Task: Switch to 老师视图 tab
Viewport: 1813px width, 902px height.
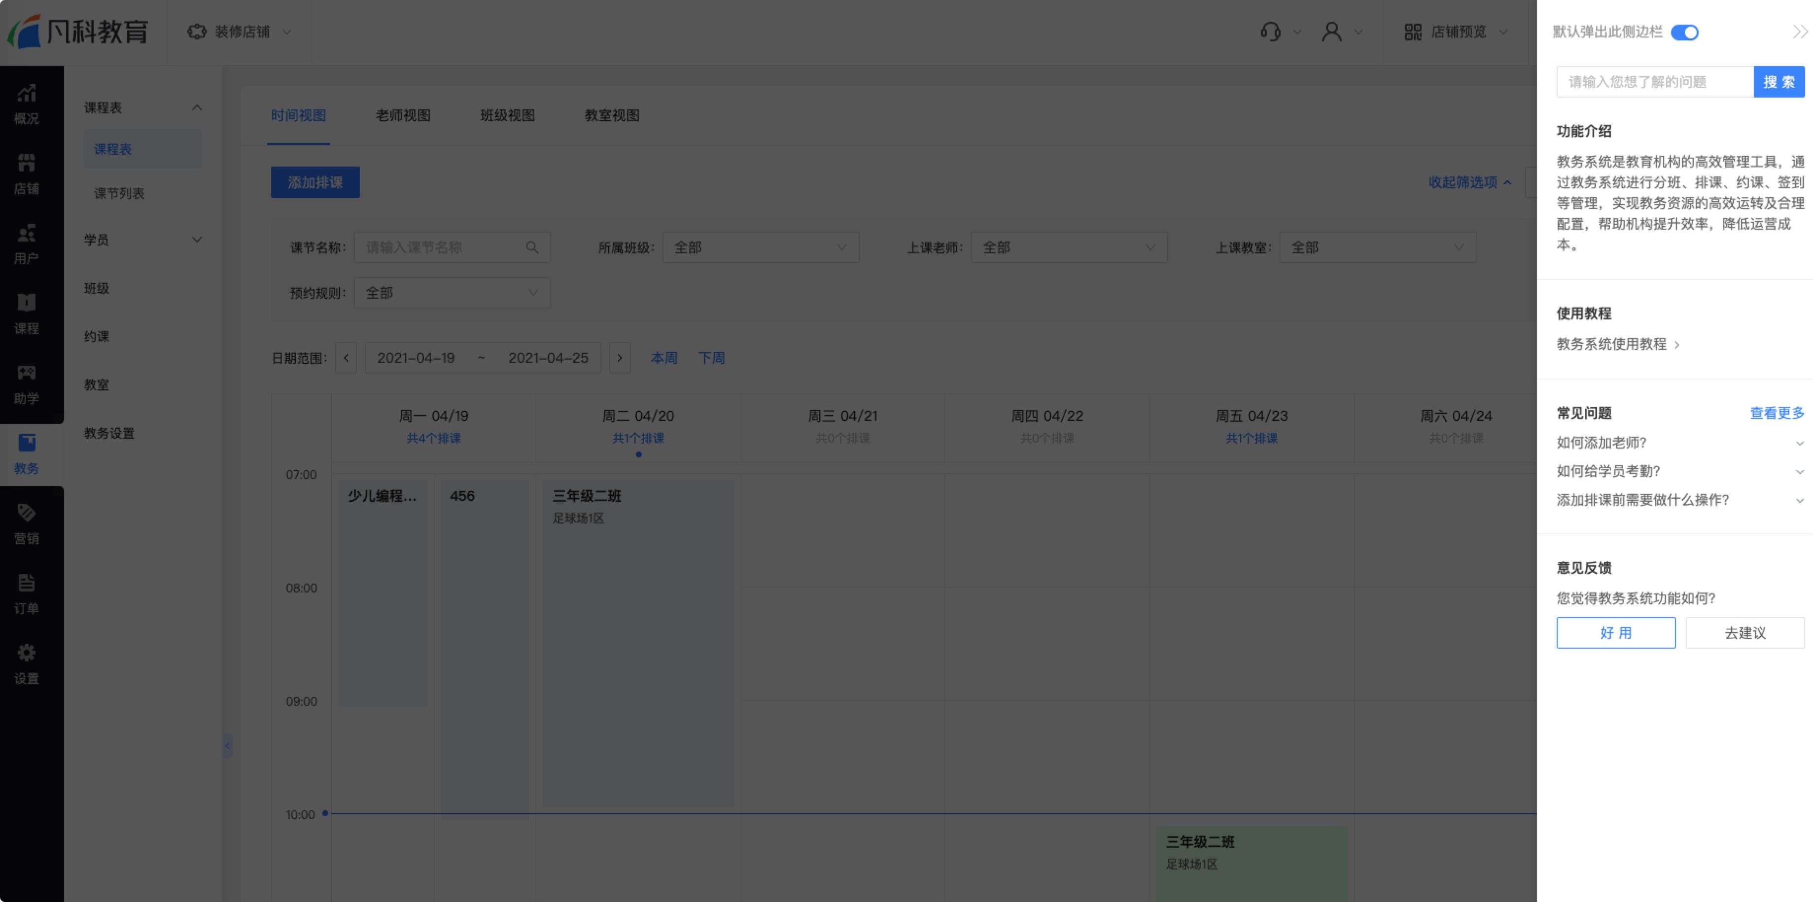Action: 403,115
